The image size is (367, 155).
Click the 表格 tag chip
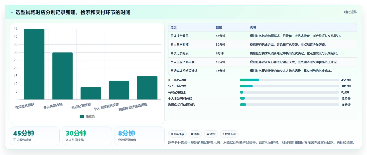195,134
